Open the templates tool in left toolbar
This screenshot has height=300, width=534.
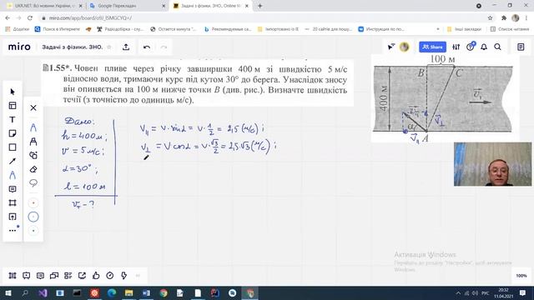13,106
